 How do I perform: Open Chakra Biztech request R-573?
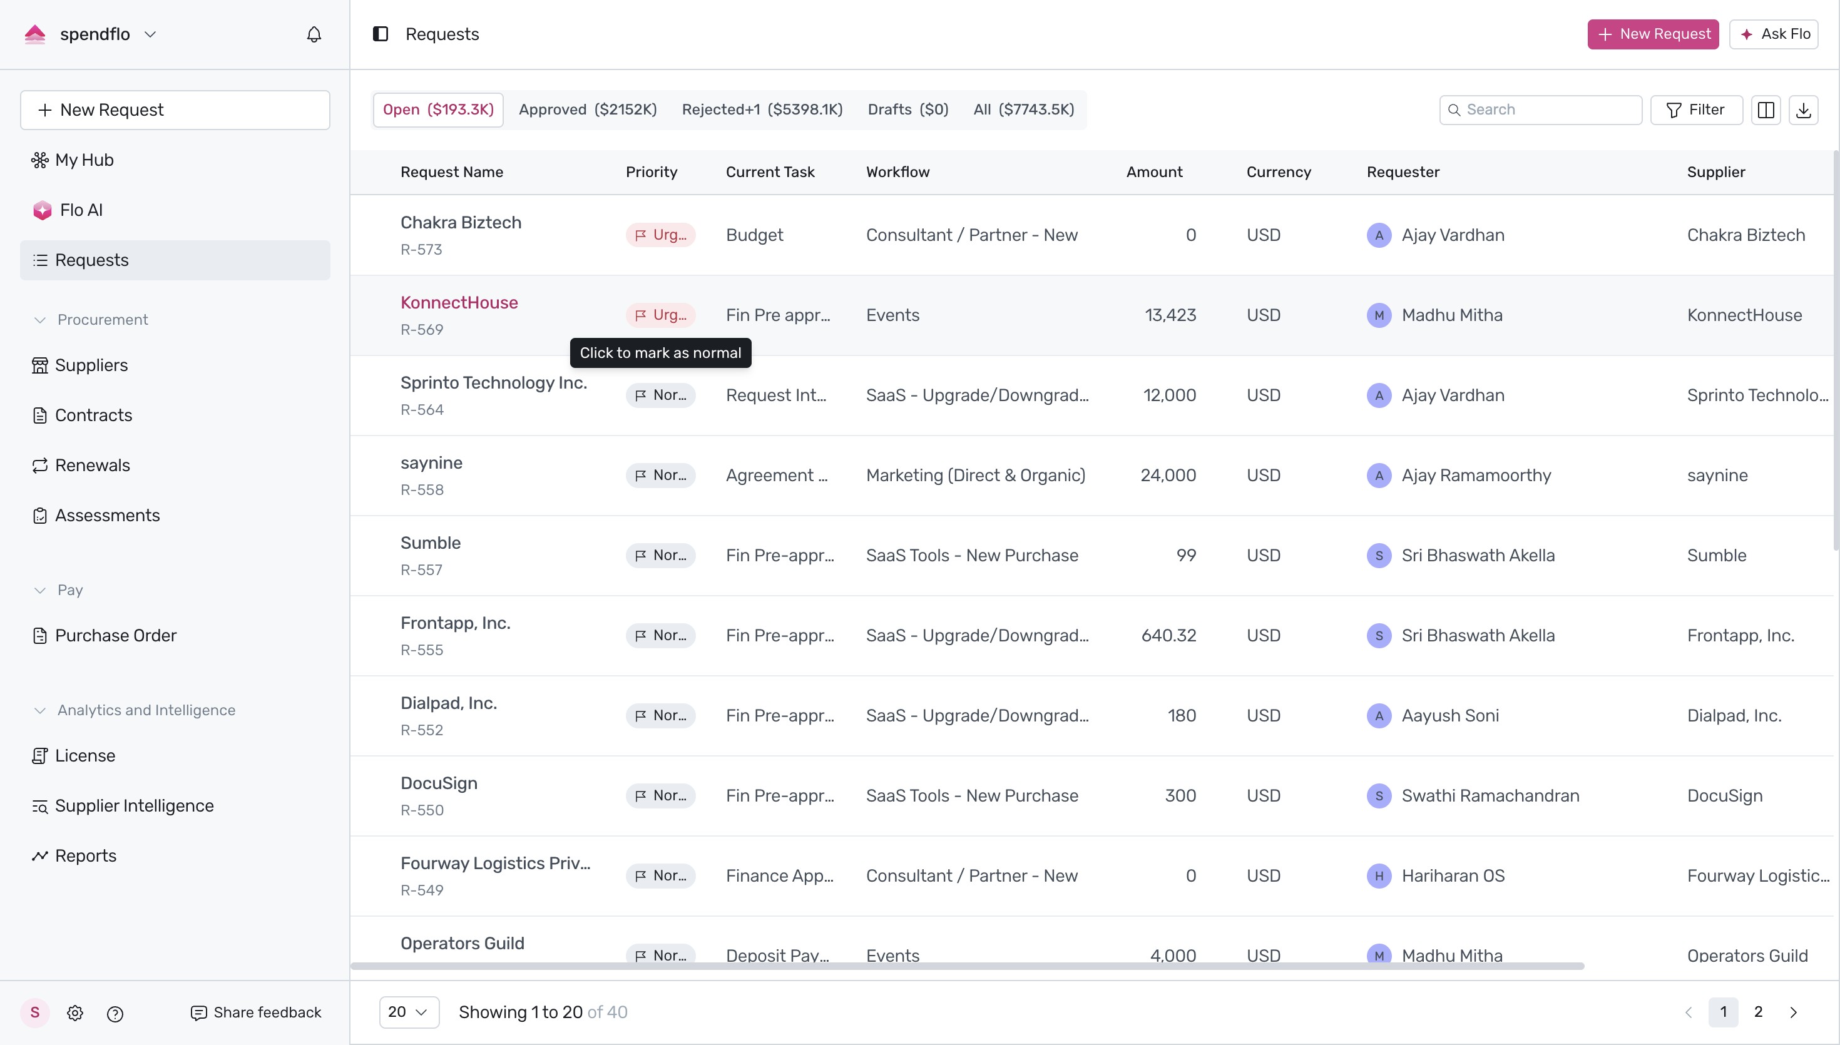click(x=461, y=223)
